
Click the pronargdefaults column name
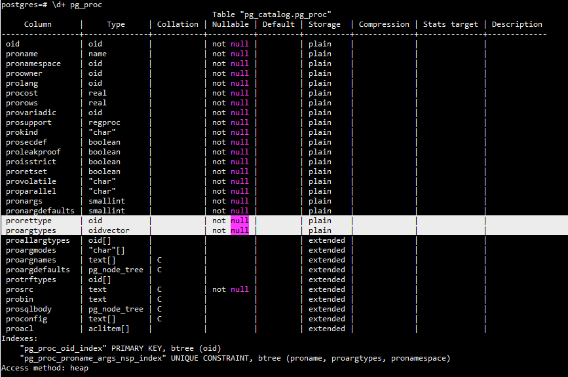pyautogui.click(x=40, y=211)
